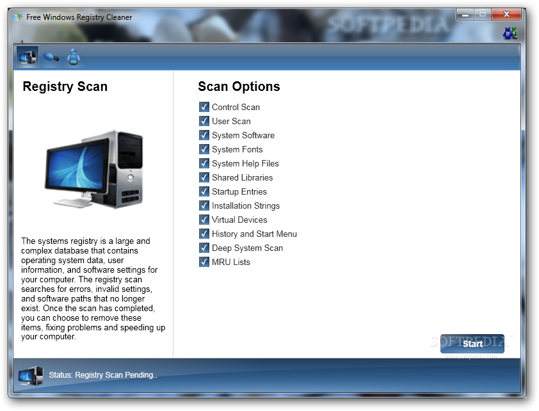Open the blue penguin figure toolbar icon
Image resolution: width=539 pixels, height=411 pixels.
(x=73, y=57)
